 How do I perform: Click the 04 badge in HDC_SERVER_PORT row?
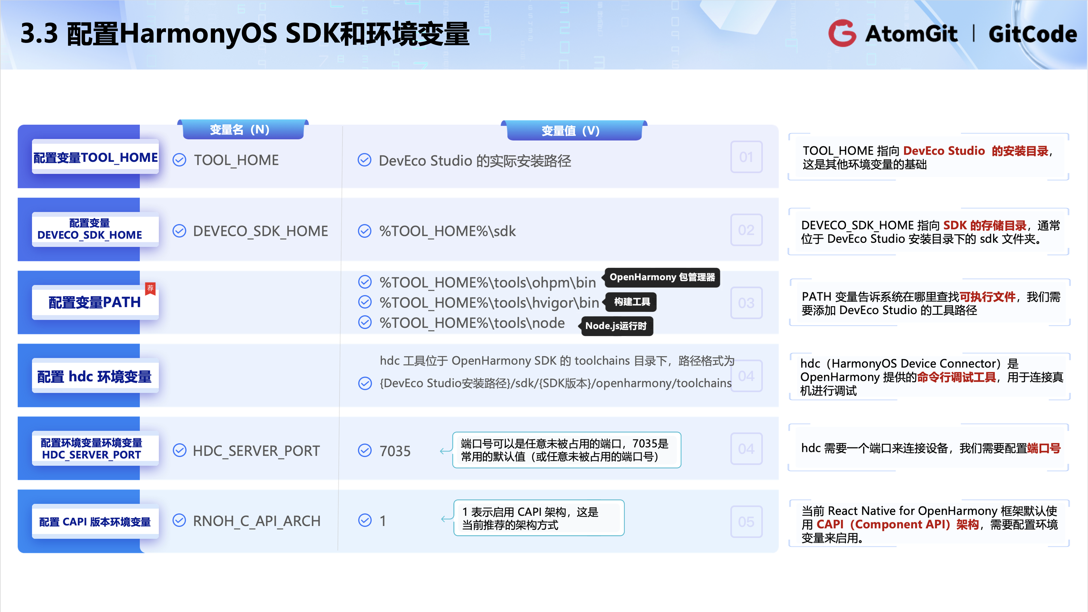click(x=746, y=449)
